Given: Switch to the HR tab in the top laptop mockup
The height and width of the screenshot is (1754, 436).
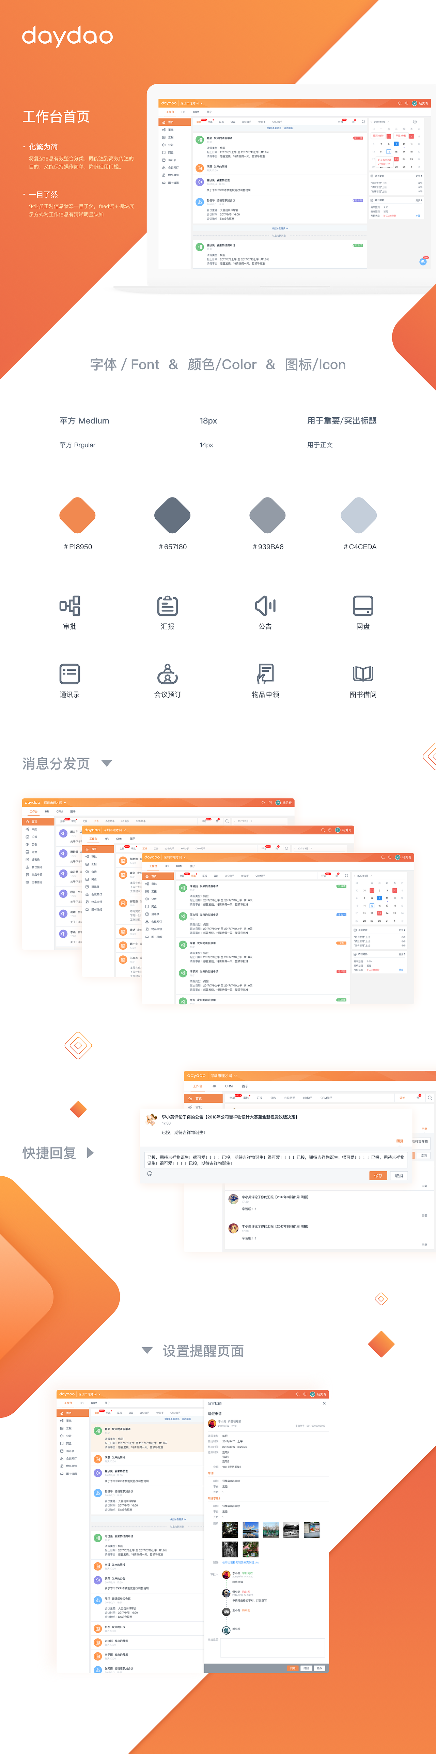Looking at the screenshot, I should coord(183,112).
